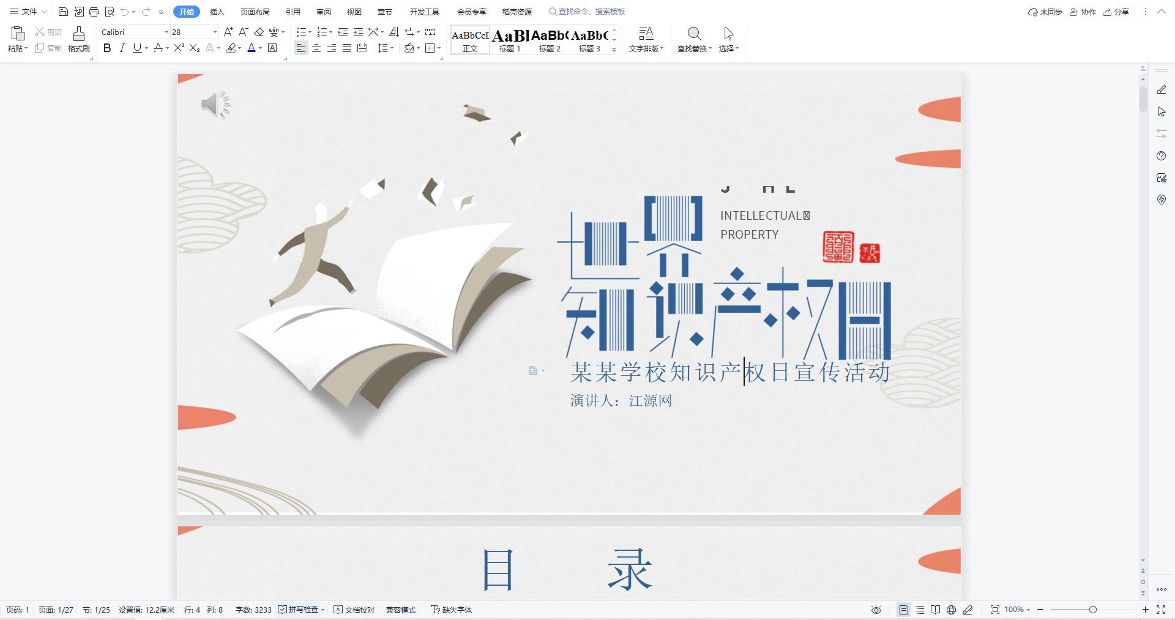The height and width of the screenshot is (620, 1175).
Task: Clear character formatting with the eraser icon
Action: pos(259,31)
